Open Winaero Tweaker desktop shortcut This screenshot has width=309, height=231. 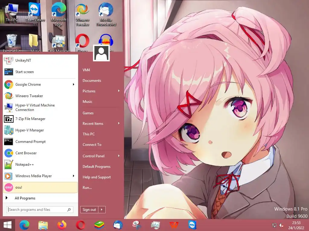click(82, 14)
